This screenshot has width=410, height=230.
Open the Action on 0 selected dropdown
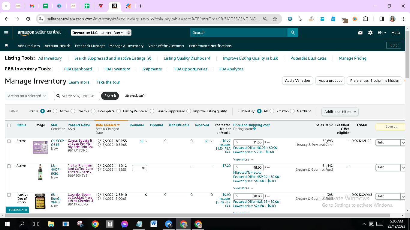tap(26, 96)
